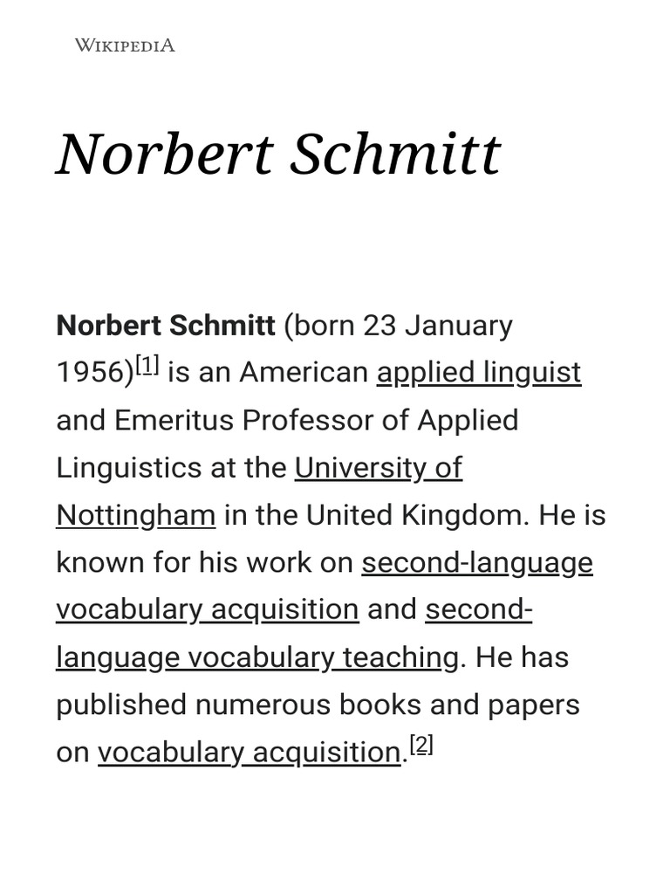Click the word "American" in the intro
This screenshot has height=894, width=670.
pyautogui.click(x=304, y=373)
